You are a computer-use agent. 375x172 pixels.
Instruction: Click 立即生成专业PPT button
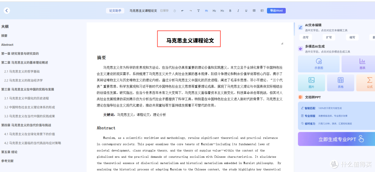click(336, 139)
